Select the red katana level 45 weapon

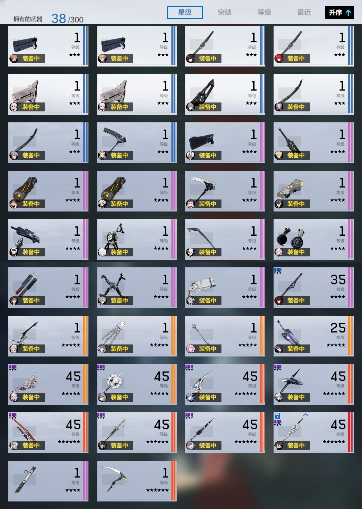click(48, 433)
